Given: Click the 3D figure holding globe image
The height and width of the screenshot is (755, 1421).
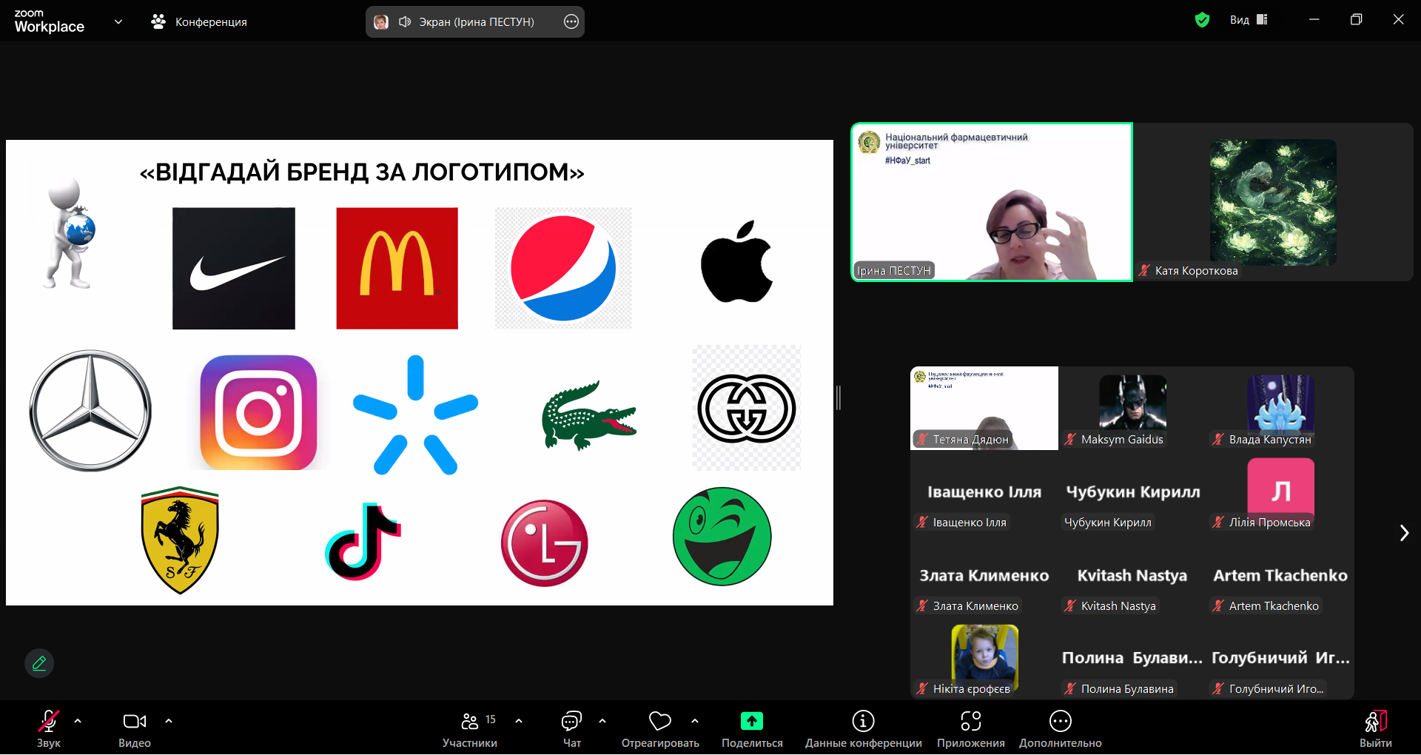Looking at the screenshot, I should pyautogui.click(x=69, y=233).
